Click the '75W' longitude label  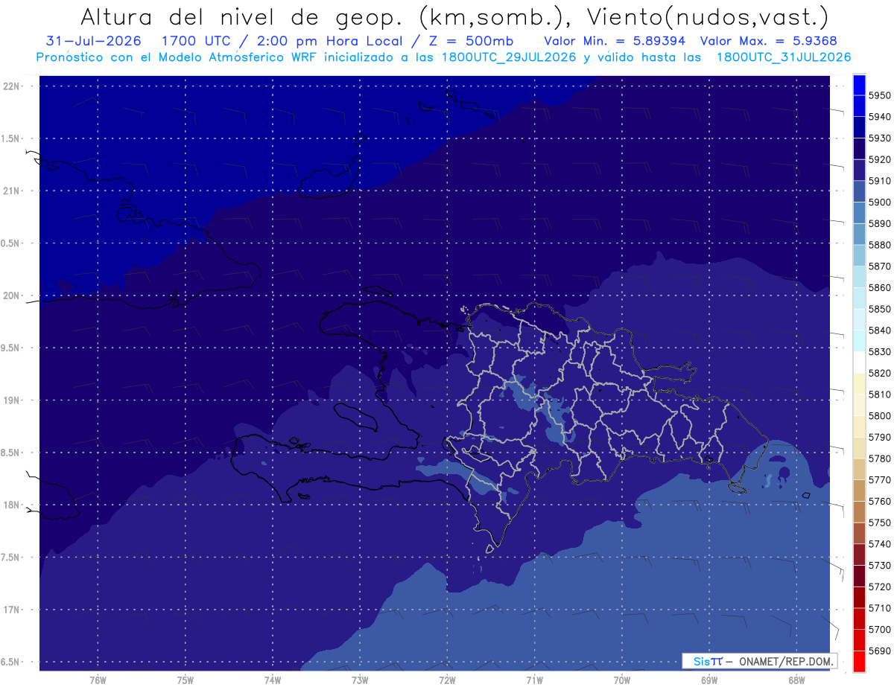186,680
